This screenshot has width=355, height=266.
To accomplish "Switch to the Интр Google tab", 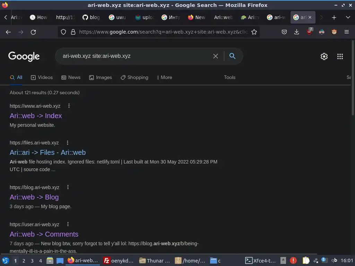I will pos(170,17).
